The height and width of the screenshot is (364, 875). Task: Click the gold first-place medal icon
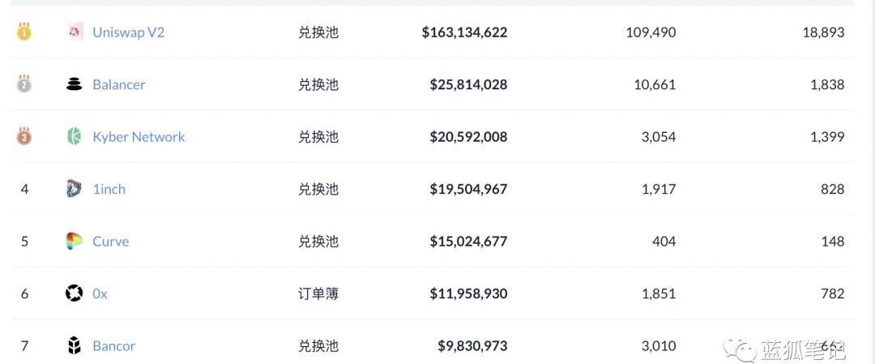click(x=24, y=32)
